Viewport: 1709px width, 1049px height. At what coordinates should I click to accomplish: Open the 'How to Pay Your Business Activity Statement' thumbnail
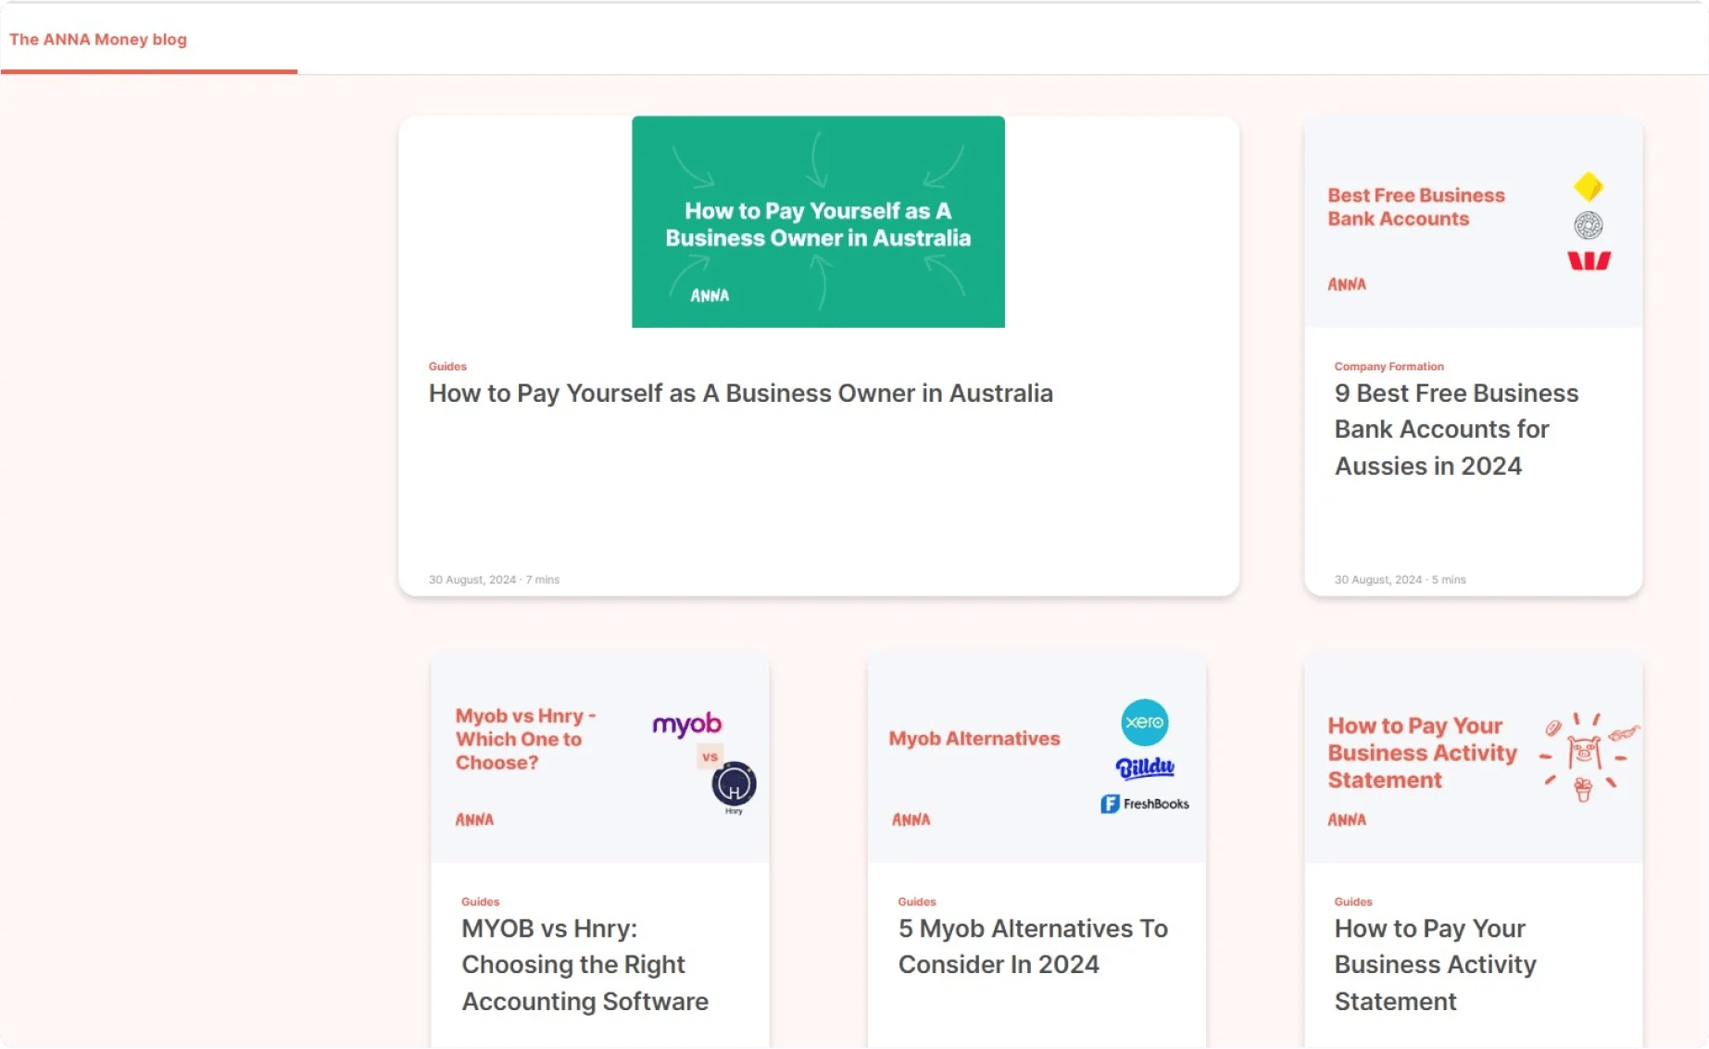pyautogui.click(x=1473, y=757)
